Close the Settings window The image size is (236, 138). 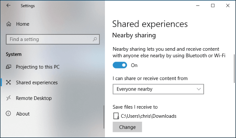[228, 5]
